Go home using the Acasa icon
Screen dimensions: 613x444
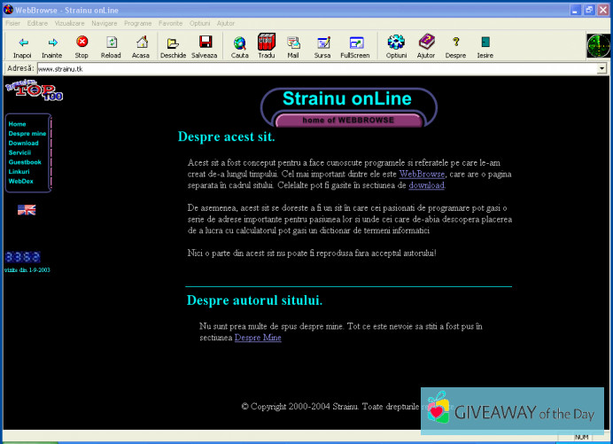click(x=141, y=42)
